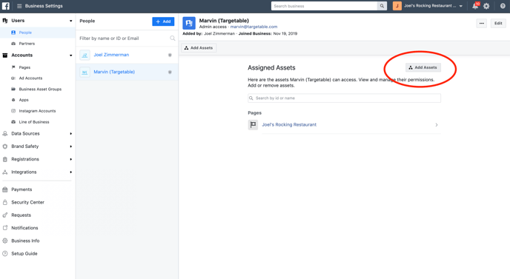This screenshot has width=510, height=279.
Task: Open Security Center in sidebar
Action: pos(27,202)
